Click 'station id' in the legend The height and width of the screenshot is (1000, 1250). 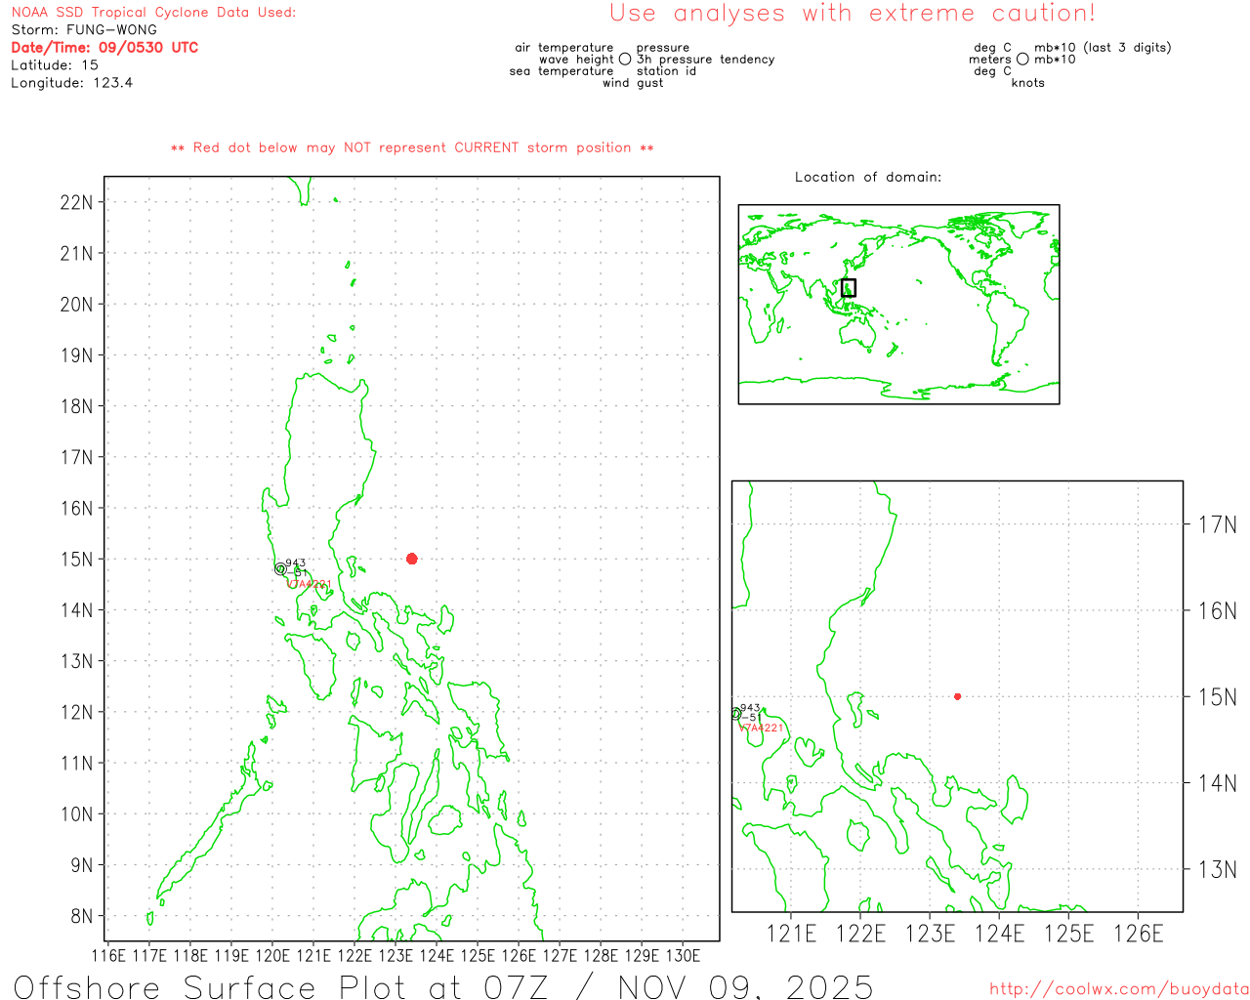pos(666,71)
